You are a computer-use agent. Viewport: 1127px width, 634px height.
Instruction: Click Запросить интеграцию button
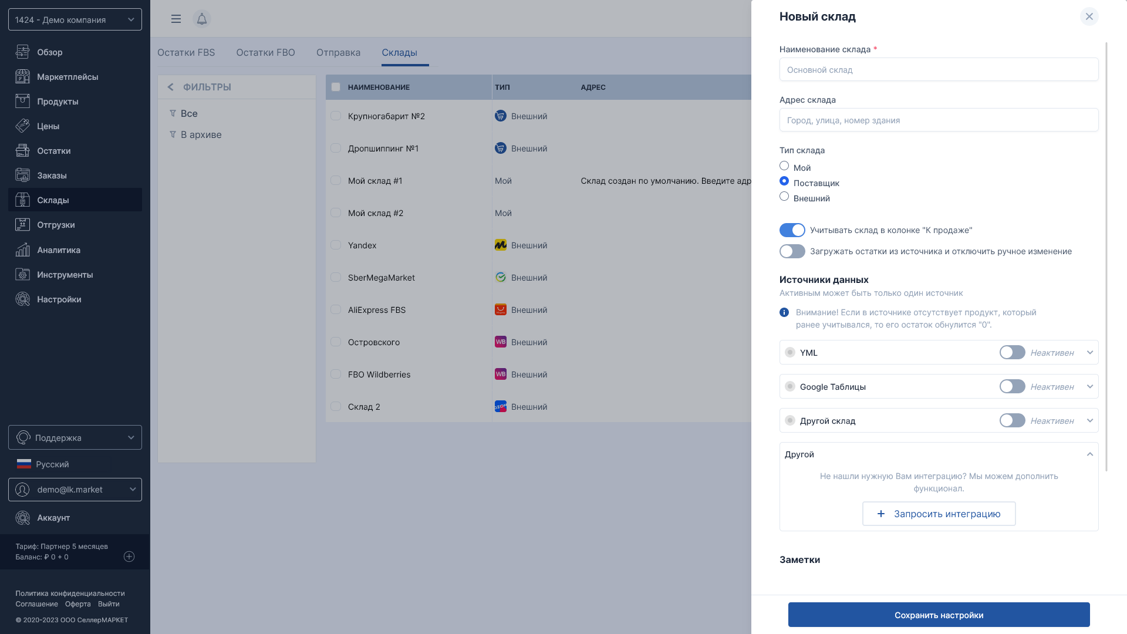tap(939, 514)
